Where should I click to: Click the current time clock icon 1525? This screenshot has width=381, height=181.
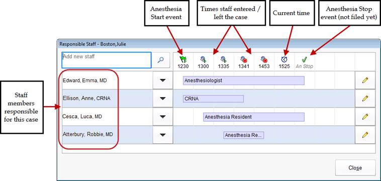pos(284,62)
